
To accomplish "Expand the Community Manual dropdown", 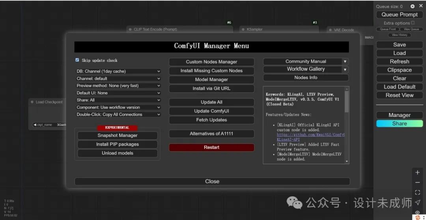I will pos(345,61).
